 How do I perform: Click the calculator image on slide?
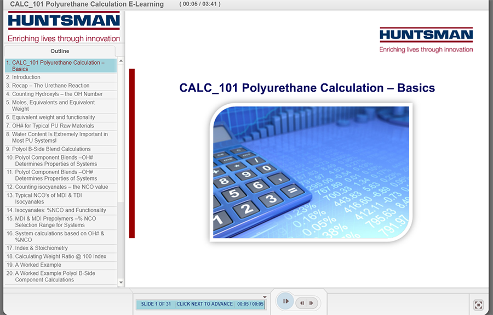(311, 172)
